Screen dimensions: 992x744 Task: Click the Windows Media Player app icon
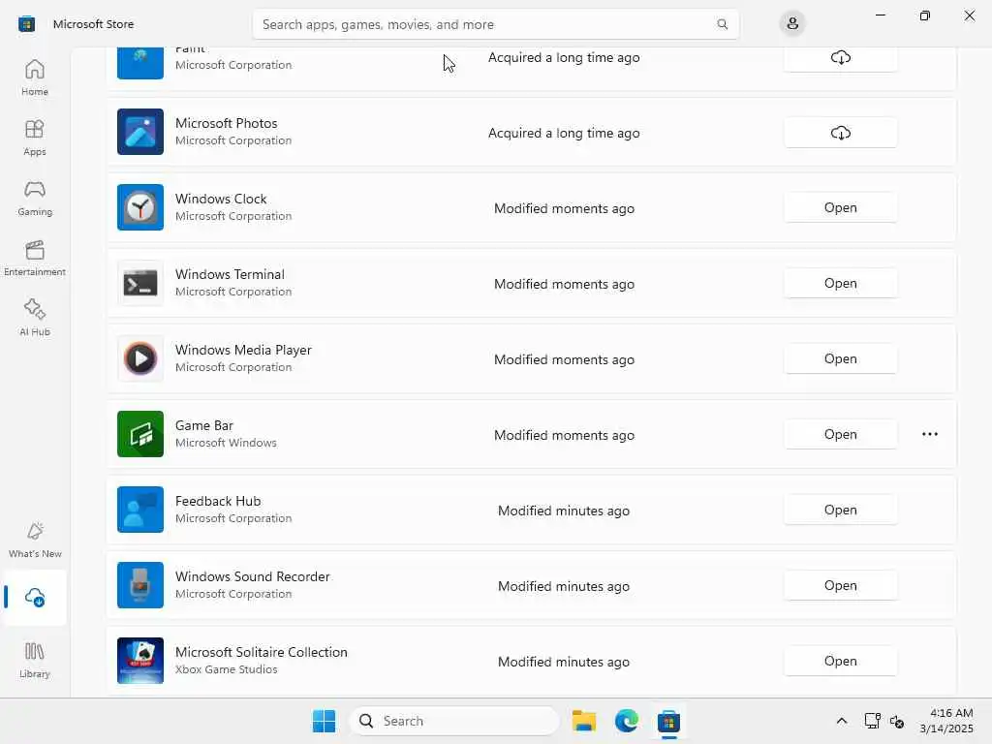click(140, 358)
